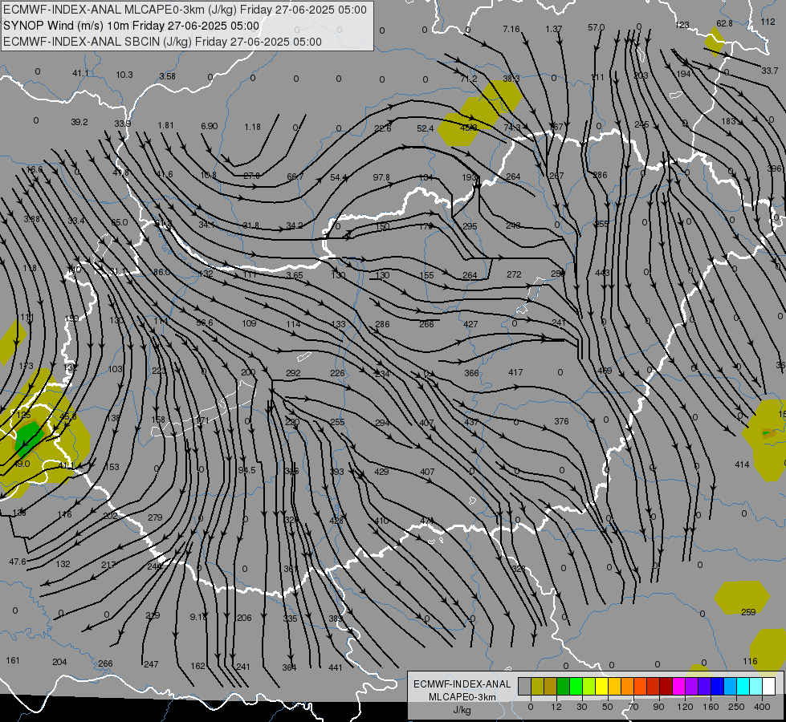Click the map value 3.65
Image resolution: width=786 pixels, height=722 pixels.
pyautogui.click(x=295, y=275)
